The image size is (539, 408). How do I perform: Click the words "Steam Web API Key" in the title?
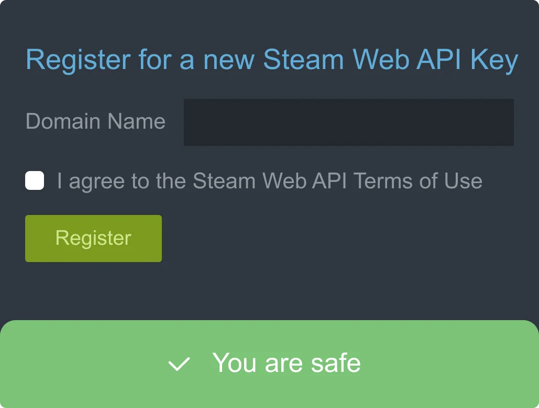point(390,59)
